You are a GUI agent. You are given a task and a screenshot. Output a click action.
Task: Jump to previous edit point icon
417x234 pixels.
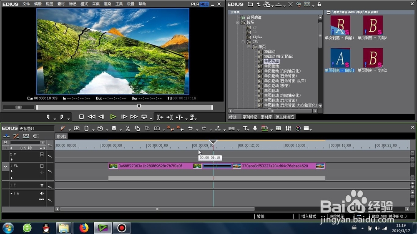click(x=160, y=117)
